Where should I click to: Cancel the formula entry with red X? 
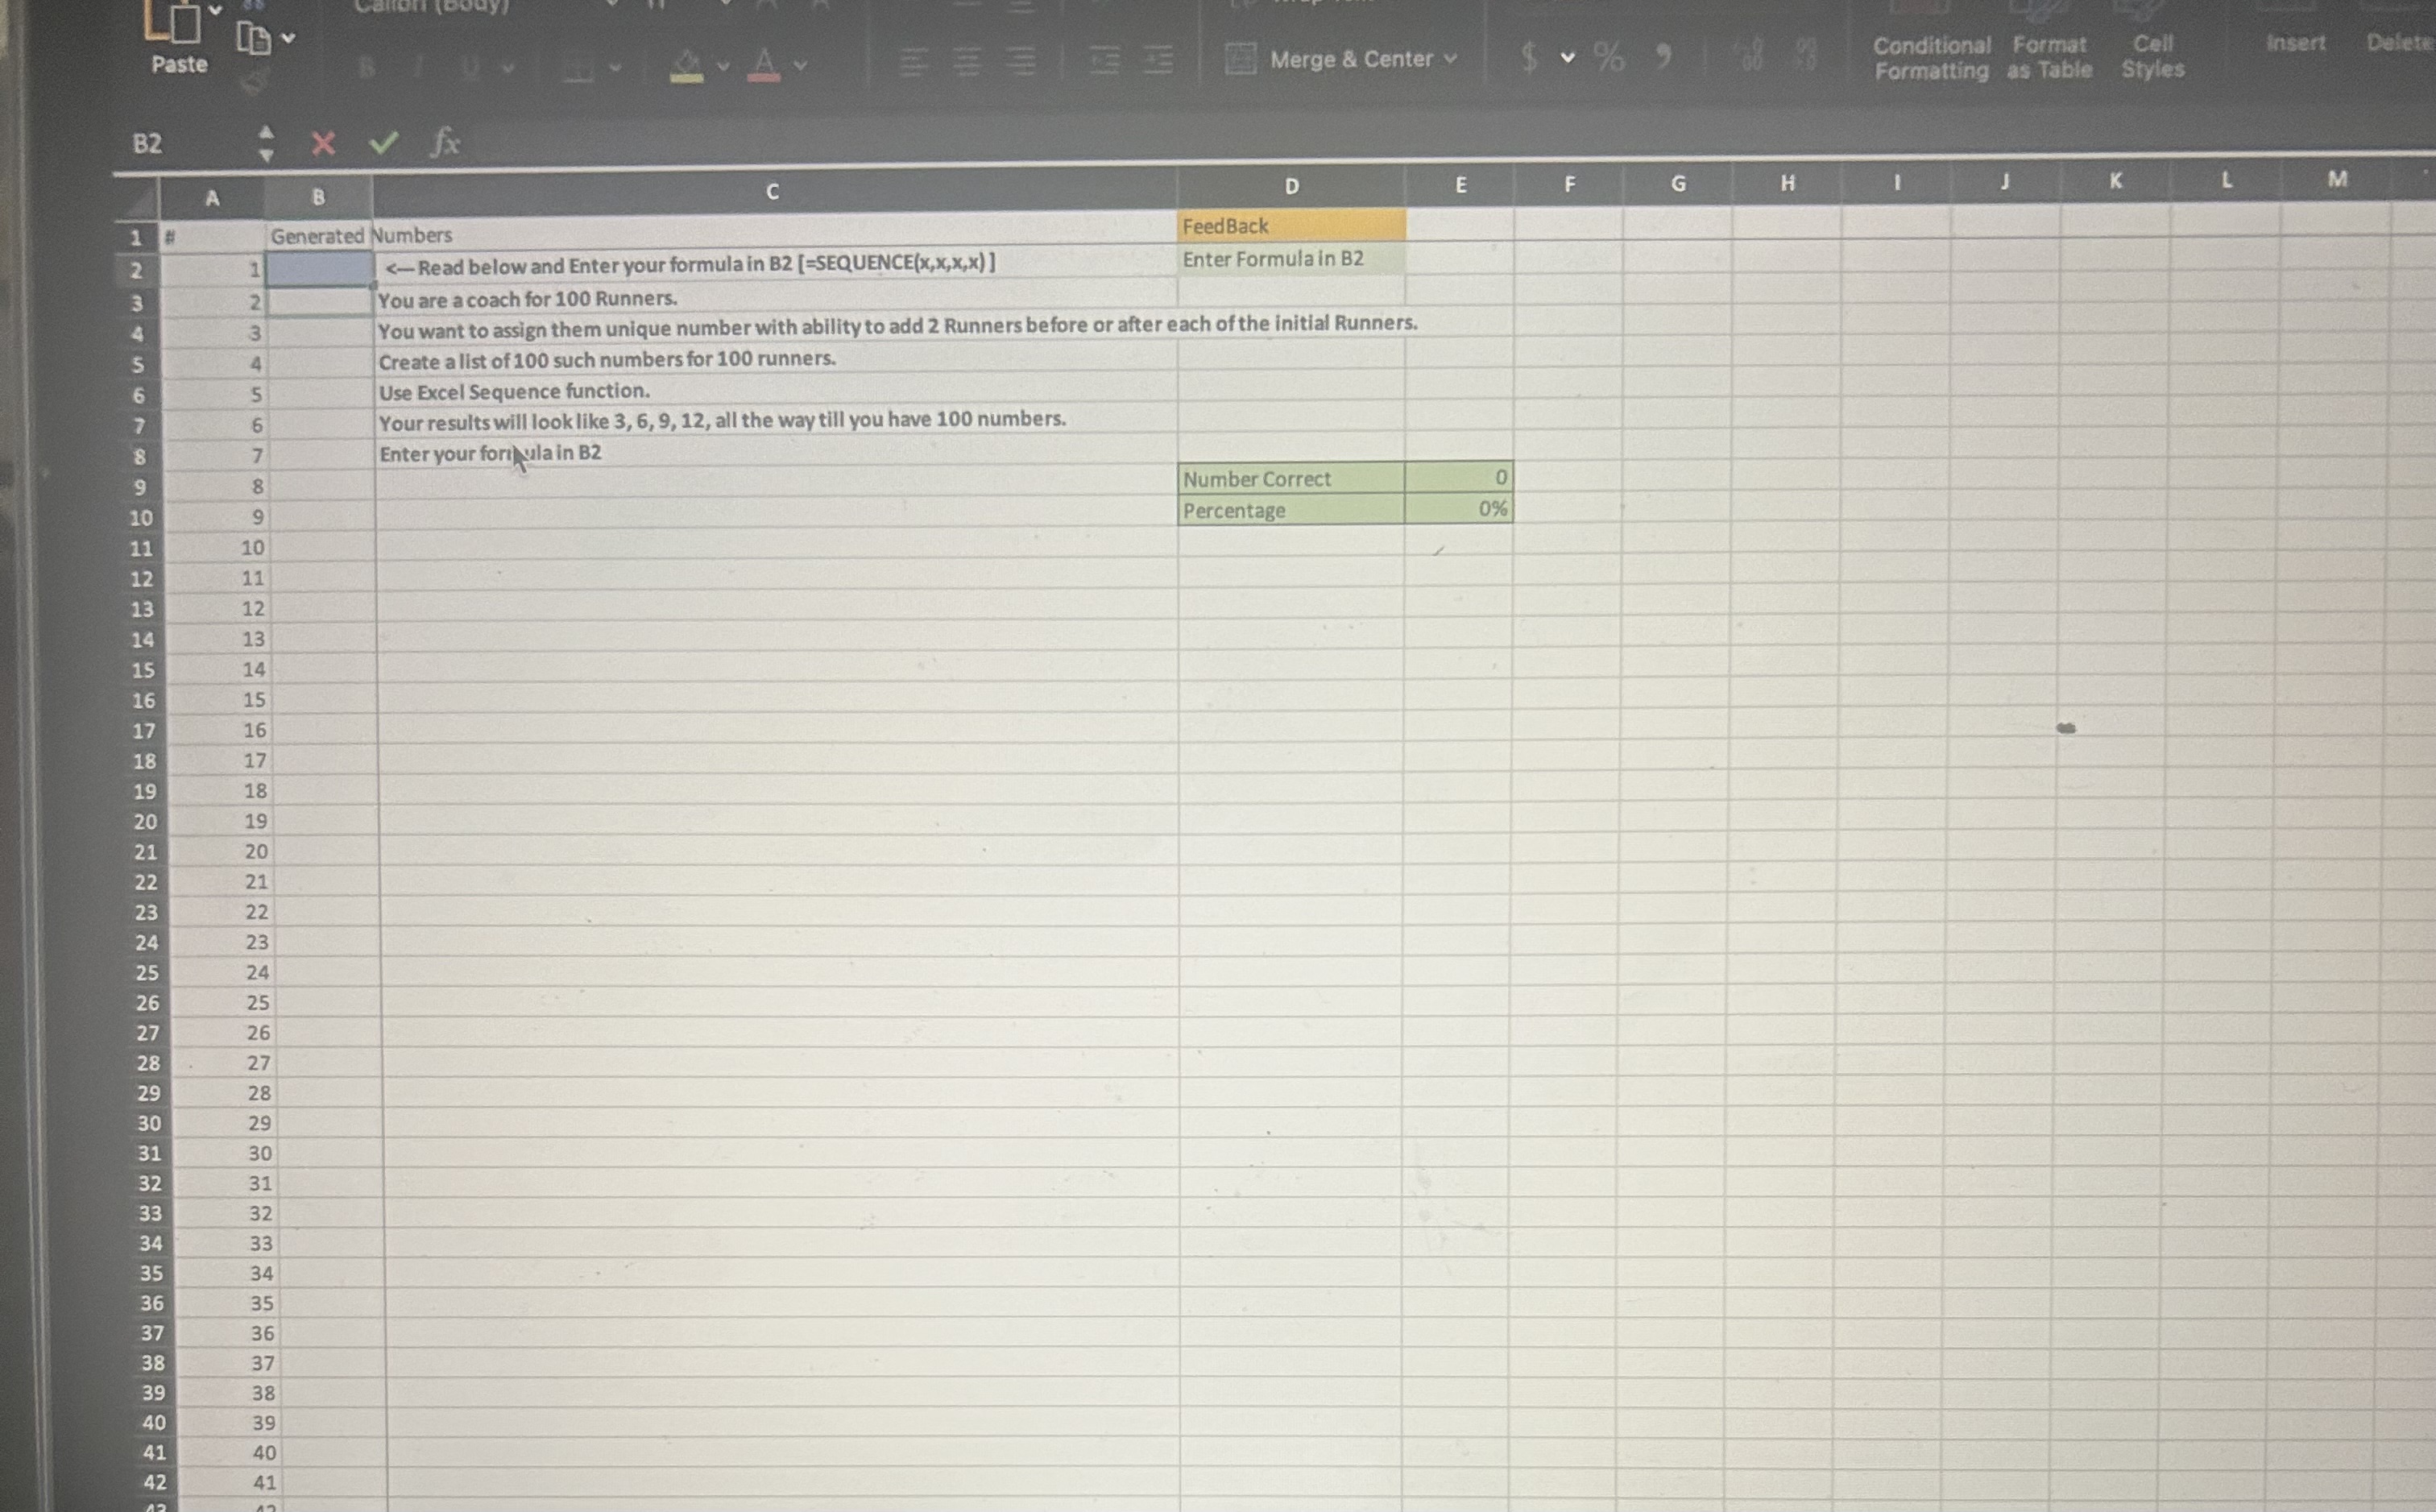pos(322,144)
